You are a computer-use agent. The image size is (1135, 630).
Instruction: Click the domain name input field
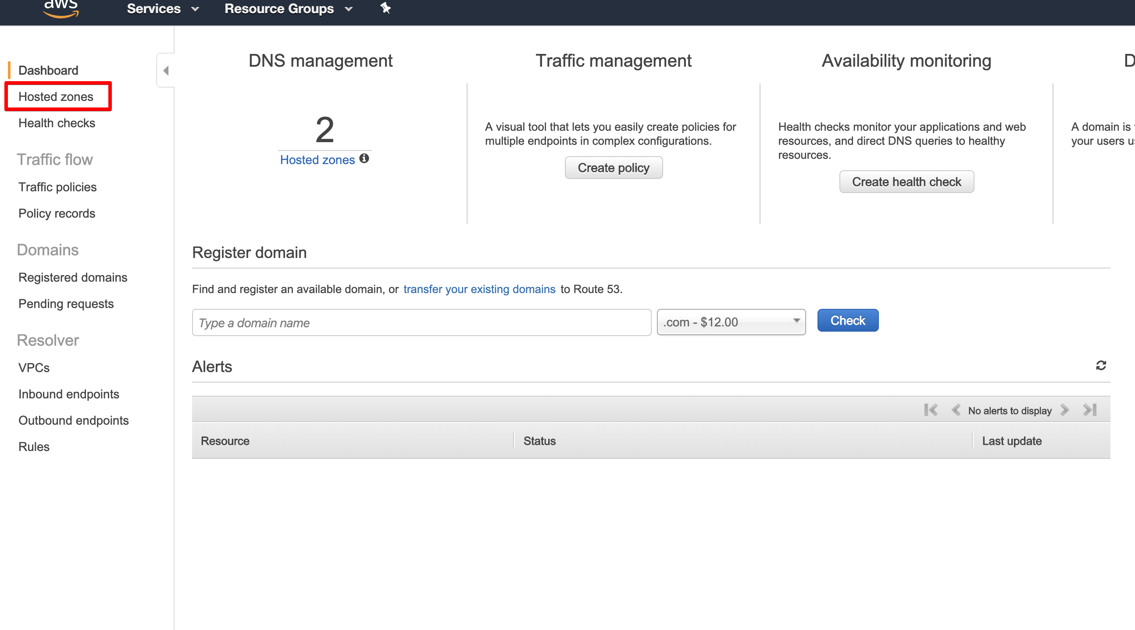(421, 323)
